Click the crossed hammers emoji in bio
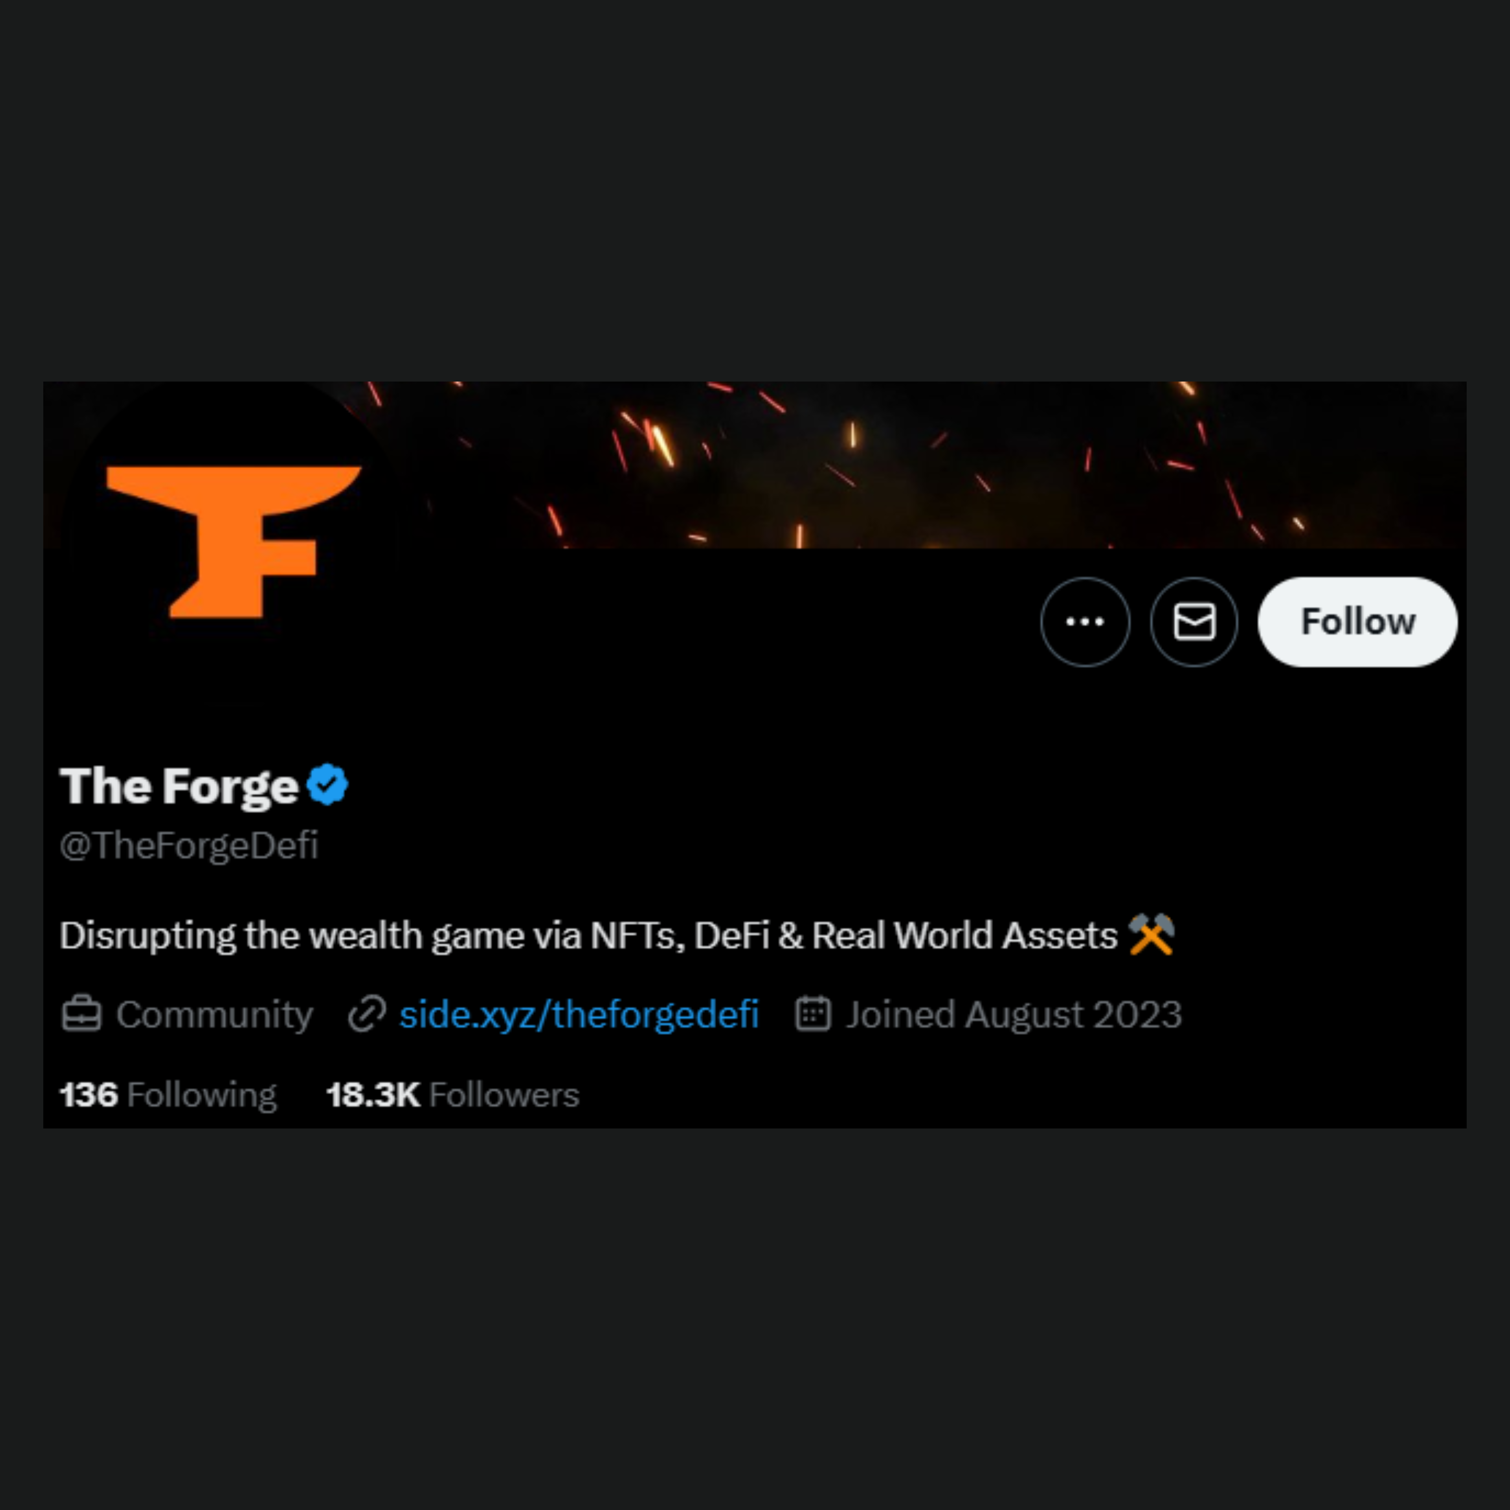Screen dimensions: 1510x1510 1151,934
